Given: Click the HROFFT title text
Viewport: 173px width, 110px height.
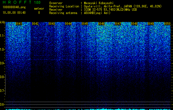Looking at the screenshot, I should tap(17, 2).
